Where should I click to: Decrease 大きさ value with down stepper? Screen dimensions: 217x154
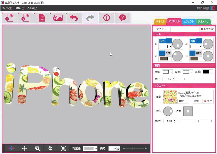point(174,122)
